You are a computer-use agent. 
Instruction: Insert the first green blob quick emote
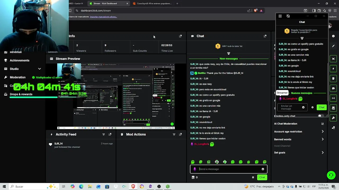[193, 162]
